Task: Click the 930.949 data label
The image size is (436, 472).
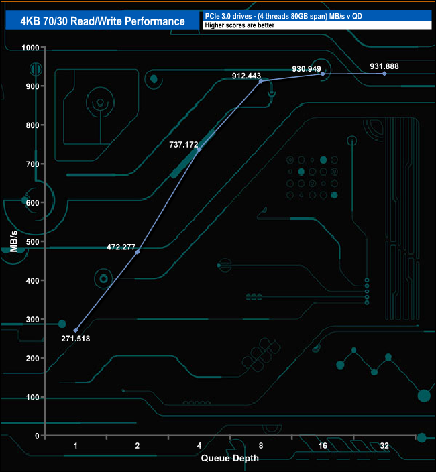Action: 307,69
